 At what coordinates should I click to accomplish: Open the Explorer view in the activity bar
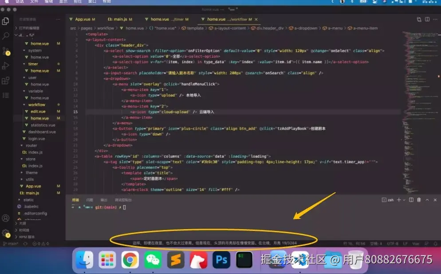point(5,21)
